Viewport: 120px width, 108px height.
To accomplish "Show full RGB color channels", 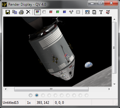I will [37, 12].
